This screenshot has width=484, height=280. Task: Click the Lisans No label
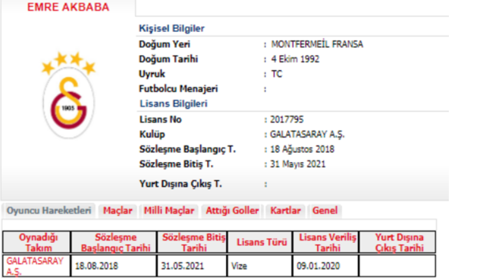tap(161, 119)
